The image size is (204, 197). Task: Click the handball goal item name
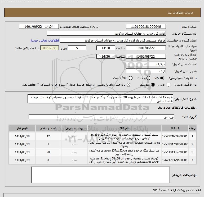pyautogui.click(x=124, y=144)
